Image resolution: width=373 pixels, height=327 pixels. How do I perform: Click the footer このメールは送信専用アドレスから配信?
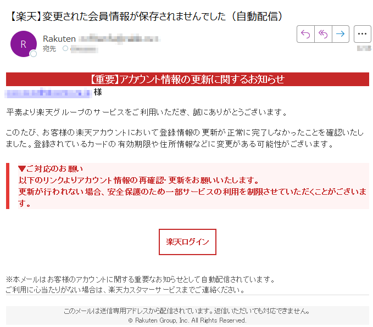point(187,311)
